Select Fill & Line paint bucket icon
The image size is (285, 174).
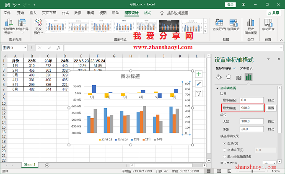coord(219,77)
